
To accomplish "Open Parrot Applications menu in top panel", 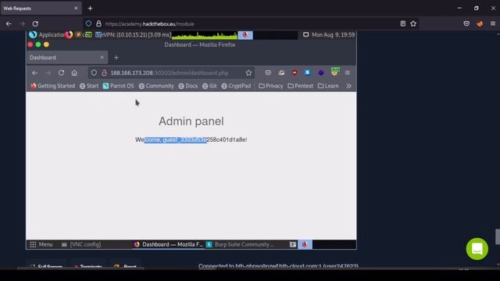I will coord(47,34).
